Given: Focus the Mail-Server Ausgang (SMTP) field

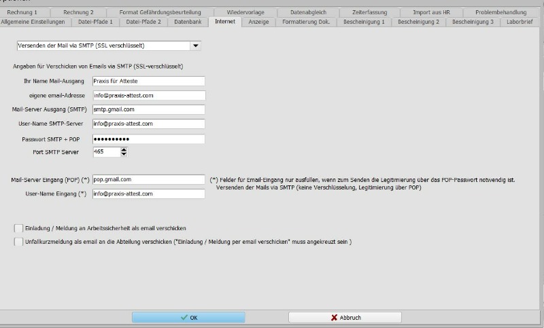Looking at the screenshot, I should point(148,109).
